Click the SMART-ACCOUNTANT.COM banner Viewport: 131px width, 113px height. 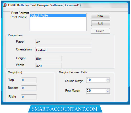(65, 109)
